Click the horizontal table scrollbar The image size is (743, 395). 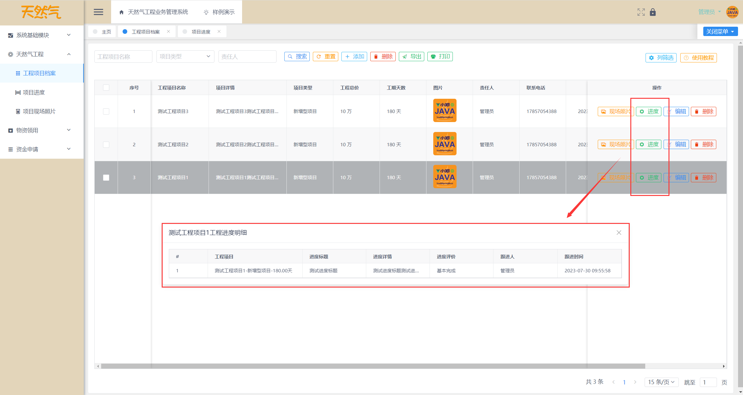[372, 366]
